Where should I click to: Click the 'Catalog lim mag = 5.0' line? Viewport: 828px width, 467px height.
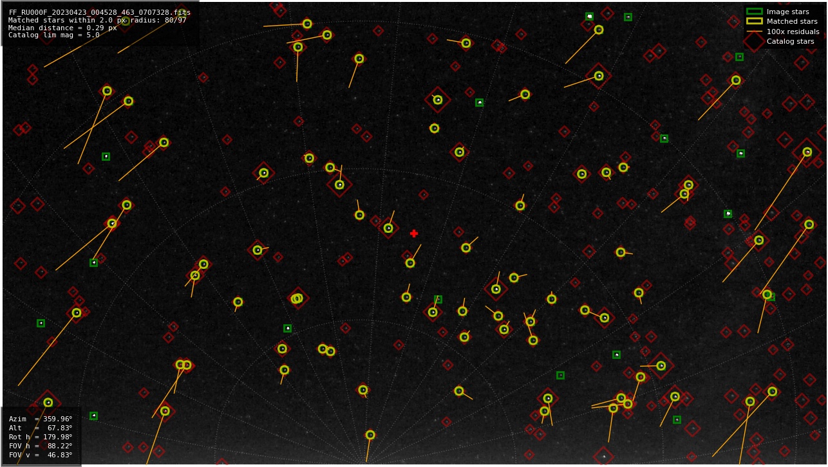pyautogui.click(x=54, y=35)
